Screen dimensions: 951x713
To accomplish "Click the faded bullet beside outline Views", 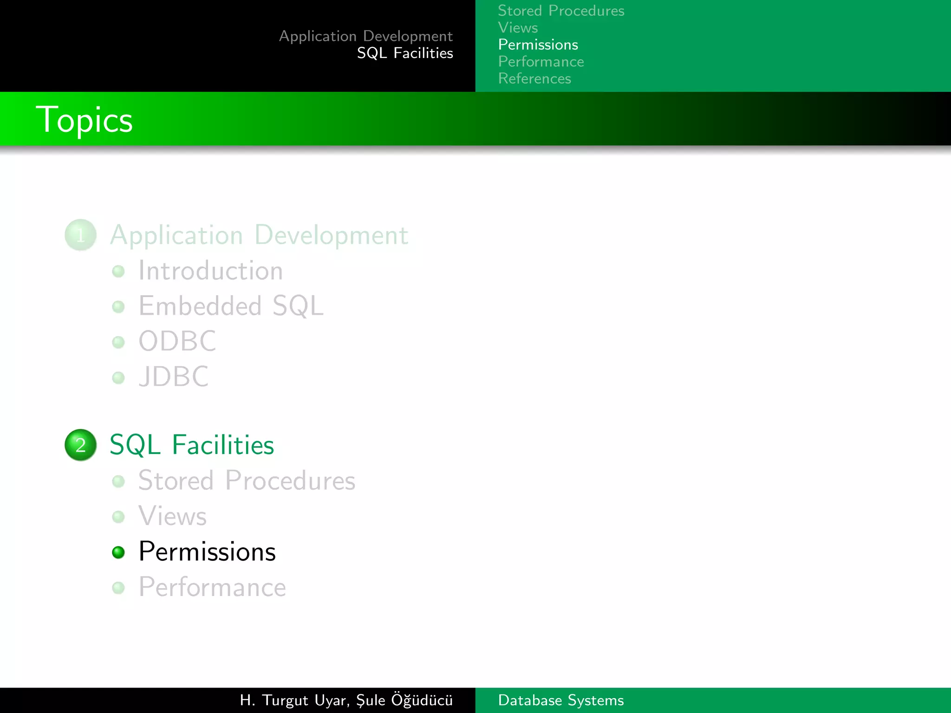I will point(118,517).
